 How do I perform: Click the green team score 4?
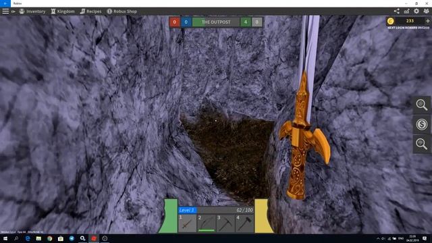click(x=246, y=22)
